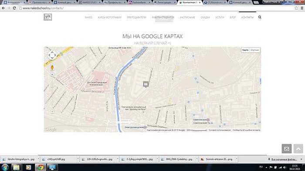
Task: Bookmark the page with the star icon
Action: pos(296,8)
